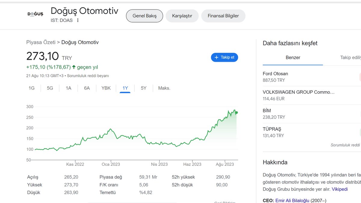
Task: Click the Kas 2022 axis label
Action: (x=75, y=164)
